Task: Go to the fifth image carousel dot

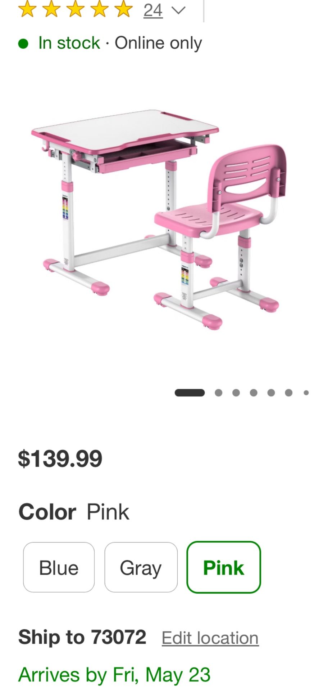Action: coord(271,393)
